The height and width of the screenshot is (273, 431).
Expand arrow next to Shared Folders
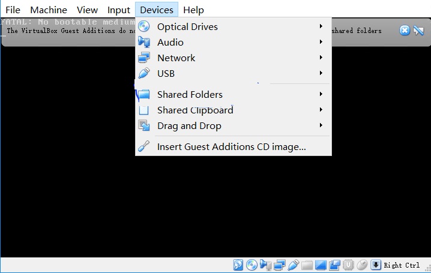321,94
